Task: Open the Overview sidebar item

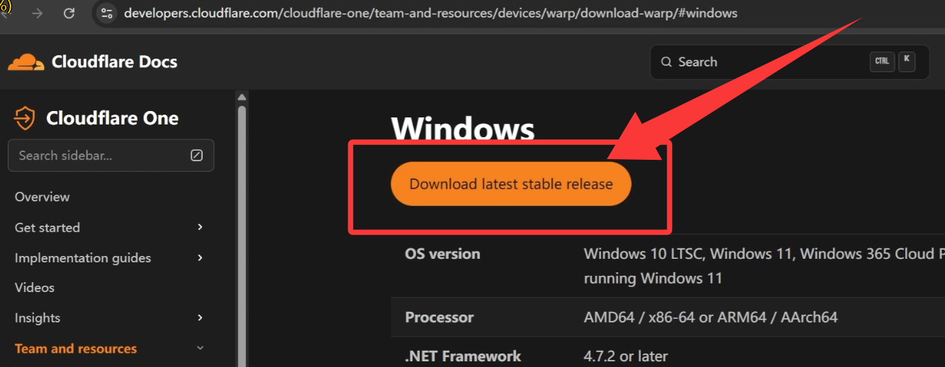Action: coord(43,197)
